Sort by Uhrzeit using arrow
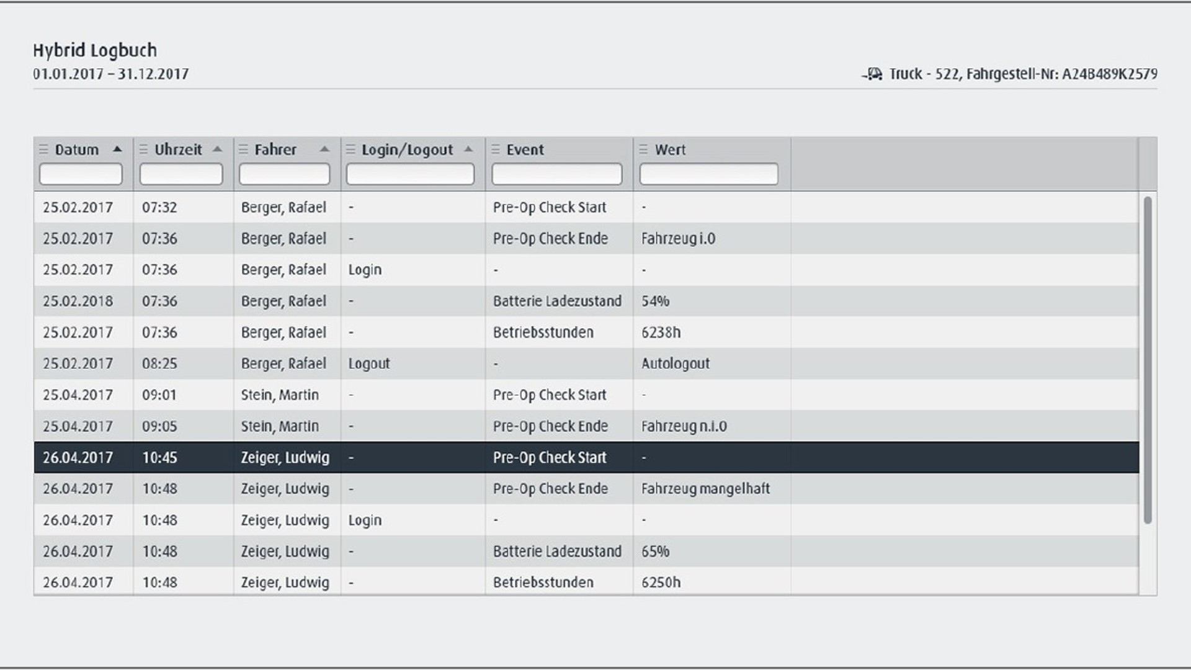 (x=217, y=150)
